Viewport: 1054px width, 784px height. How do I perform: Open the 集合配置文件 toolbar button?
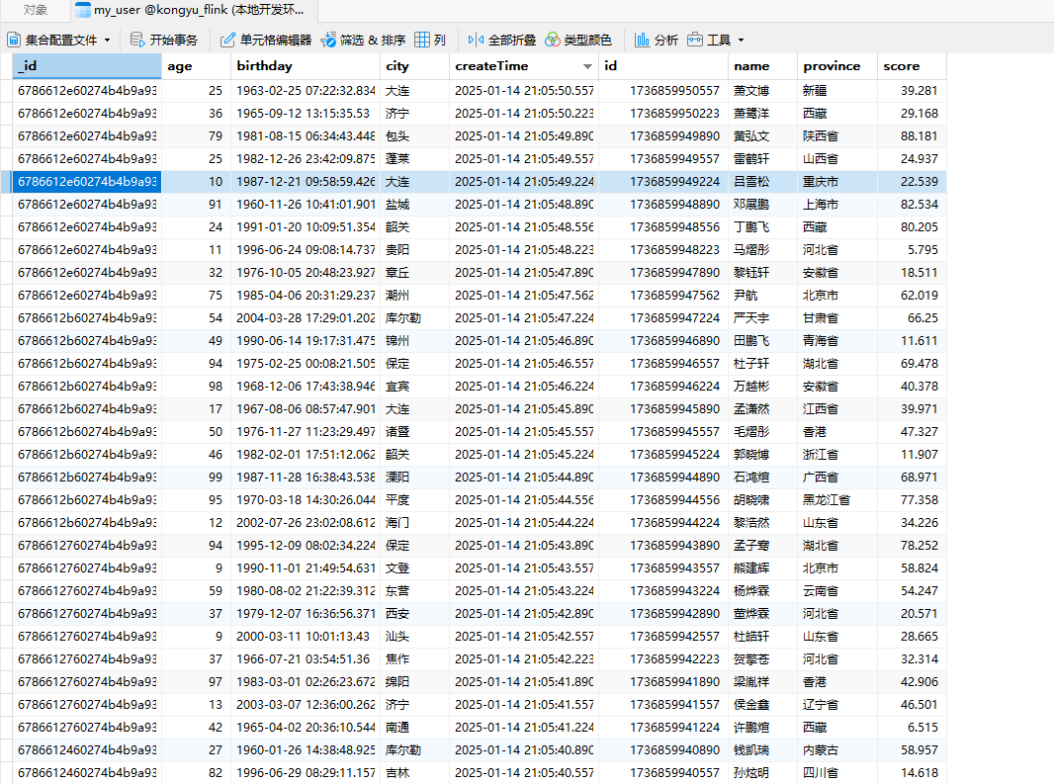pyautogui.click(x=54, y=40)
